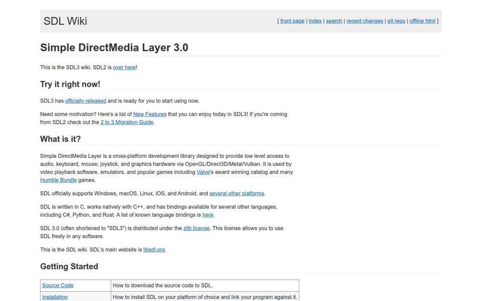
Task: Click the 'Simple DirectMedia Layer 3.0' heading
Action: coord(114,48)
